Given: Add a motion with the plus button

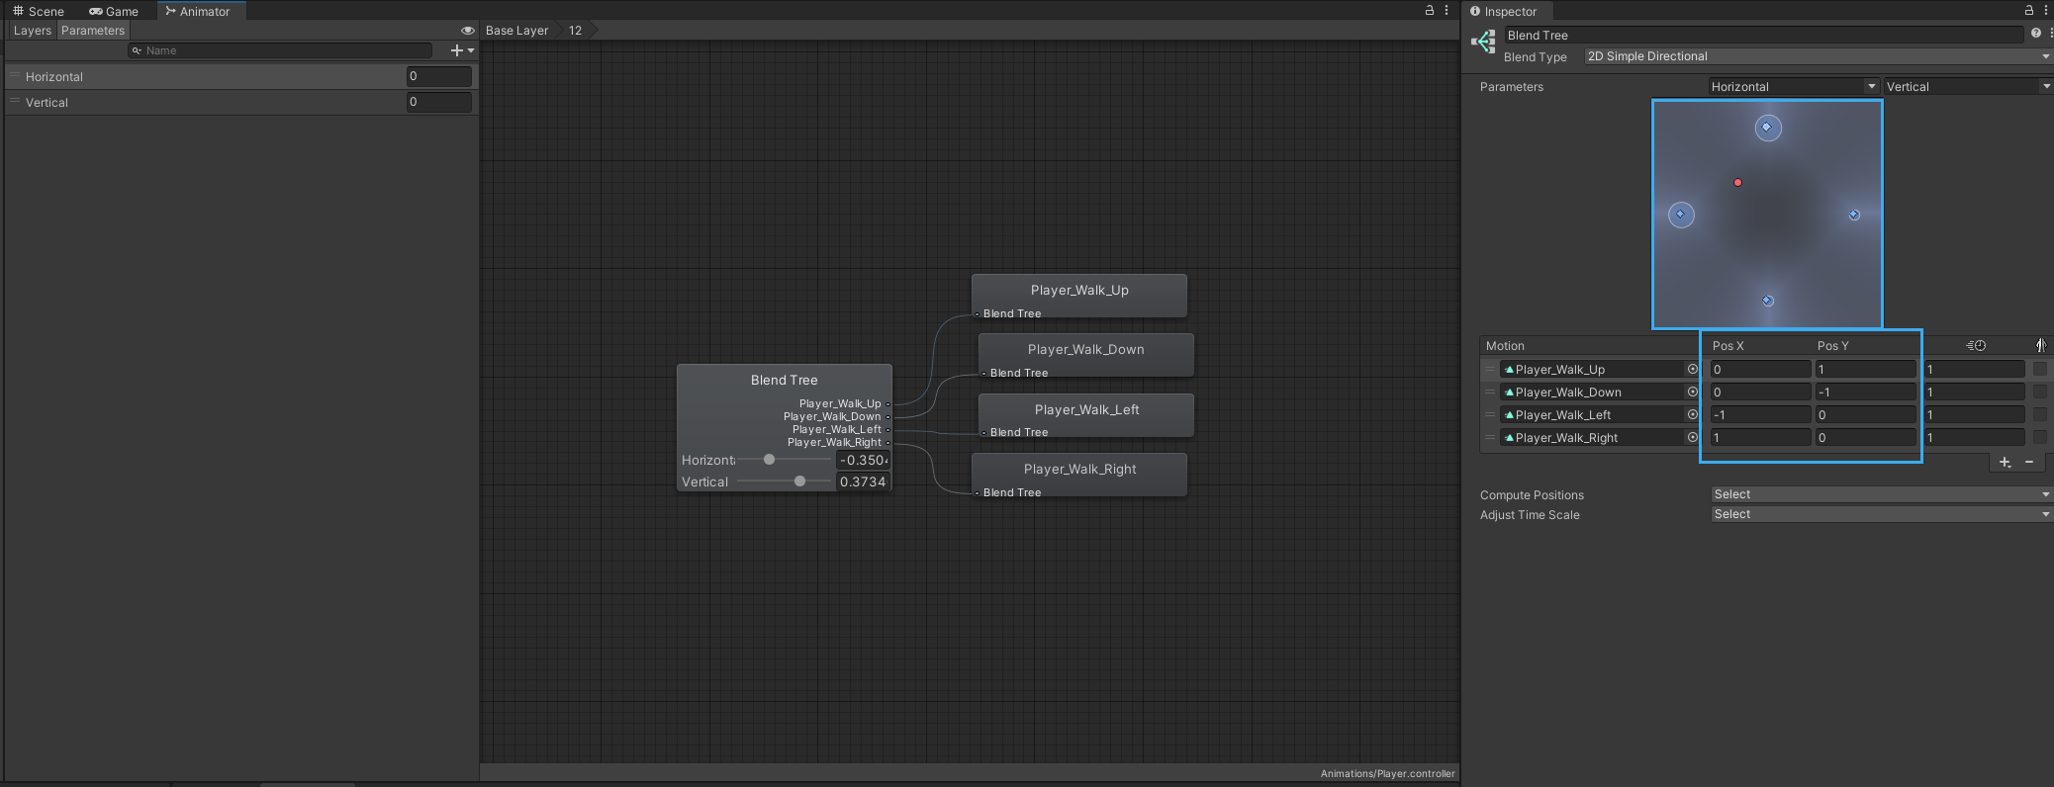Looking at the screenshot, I should point(2005,462).
